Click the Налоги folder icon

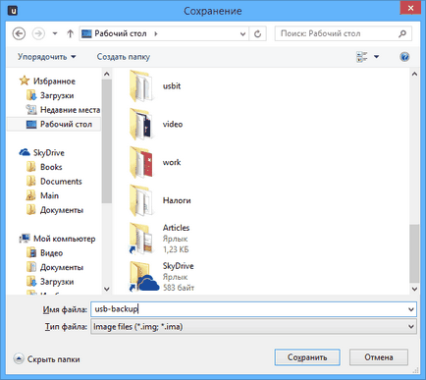click(x=140, y=200)
